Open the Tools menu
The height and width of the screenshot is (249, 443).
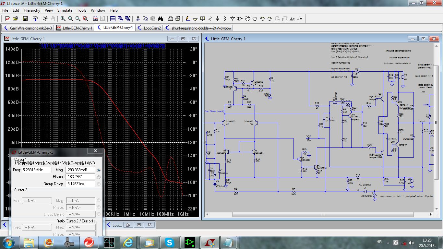coord(82,10)
